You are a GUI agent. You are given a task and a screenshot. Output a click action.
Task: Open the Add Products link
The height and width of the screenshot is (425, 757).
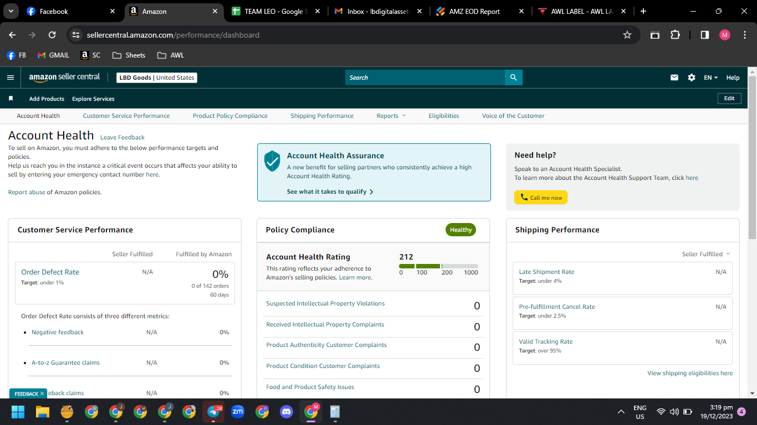click(47, 99)
